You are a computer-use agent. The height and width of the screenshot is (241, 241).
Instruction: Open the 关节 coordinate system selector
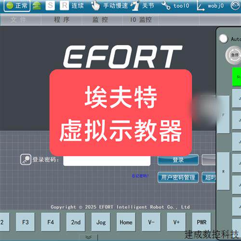(148, 6)
